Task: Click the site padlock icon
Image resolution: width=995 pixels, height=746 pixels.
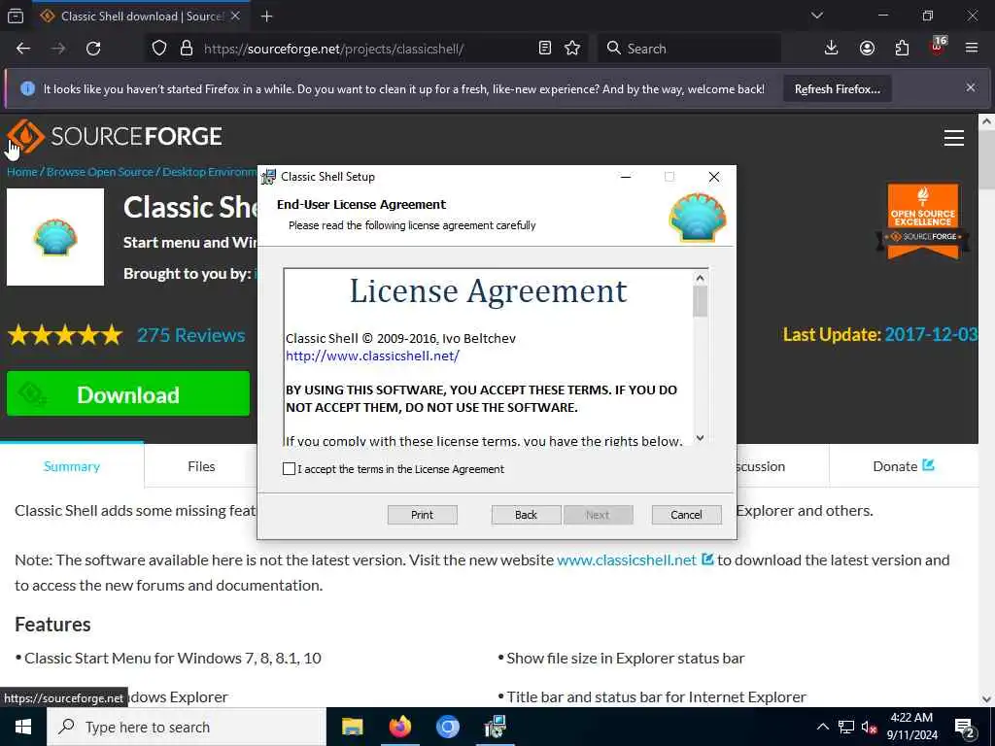Action: tap(186, 49)
